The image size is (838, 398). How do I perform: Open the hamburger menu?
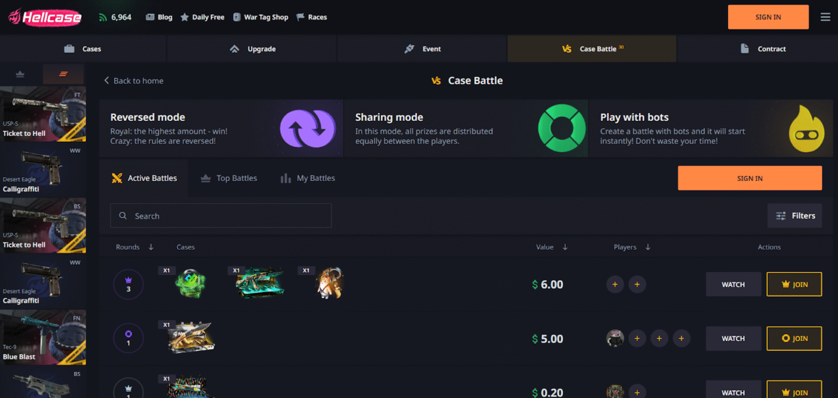(x=825, y=17)
